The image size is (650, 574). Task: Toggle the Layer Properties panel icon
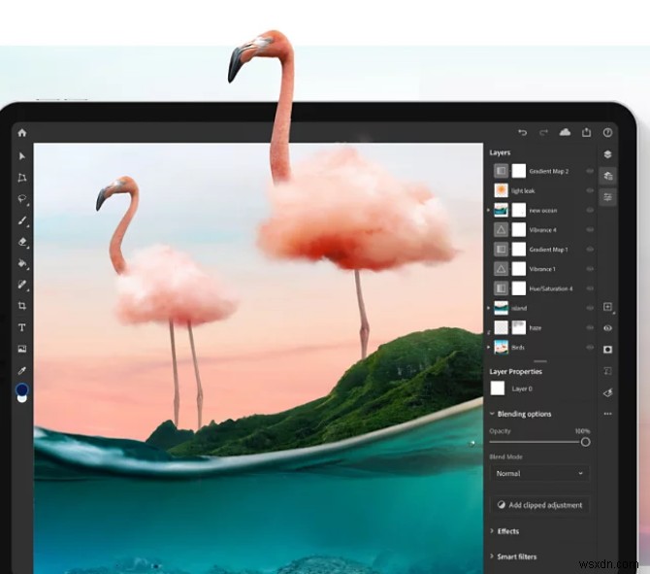point(607,197)
